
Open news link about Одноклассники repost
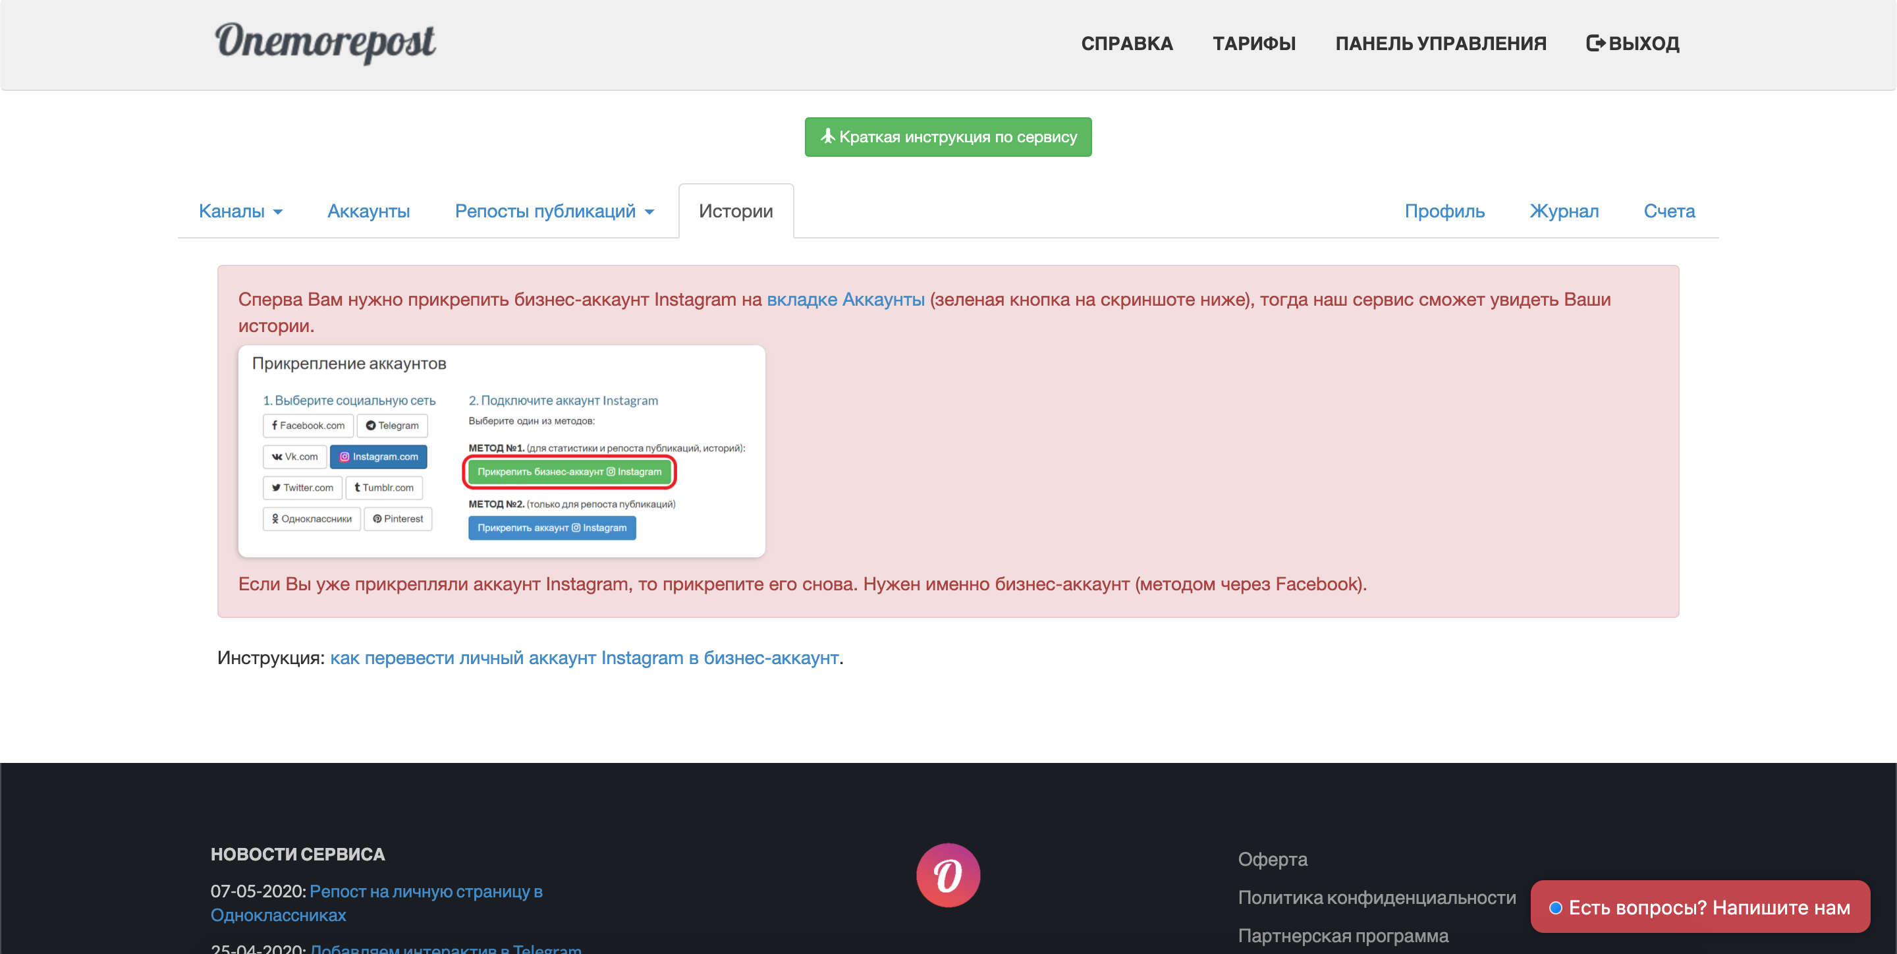[376, 903]
